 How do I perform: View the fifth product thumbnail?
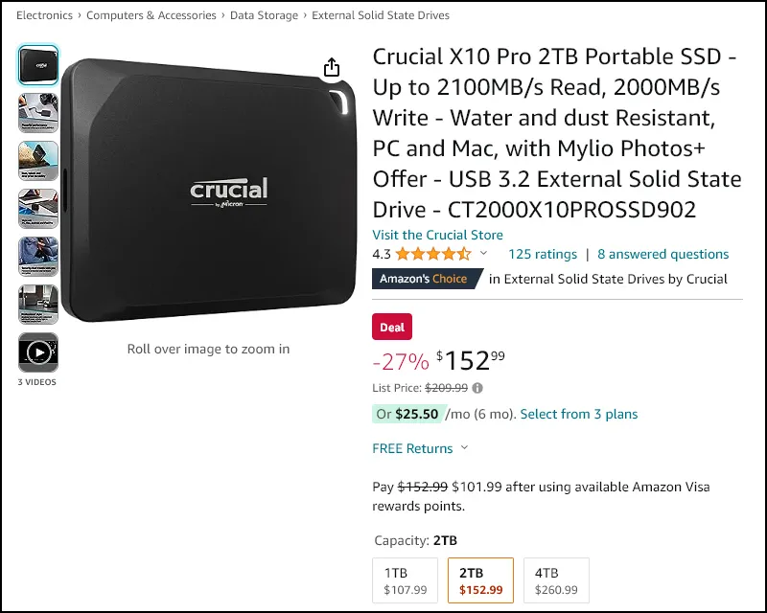tap(38, 257)
